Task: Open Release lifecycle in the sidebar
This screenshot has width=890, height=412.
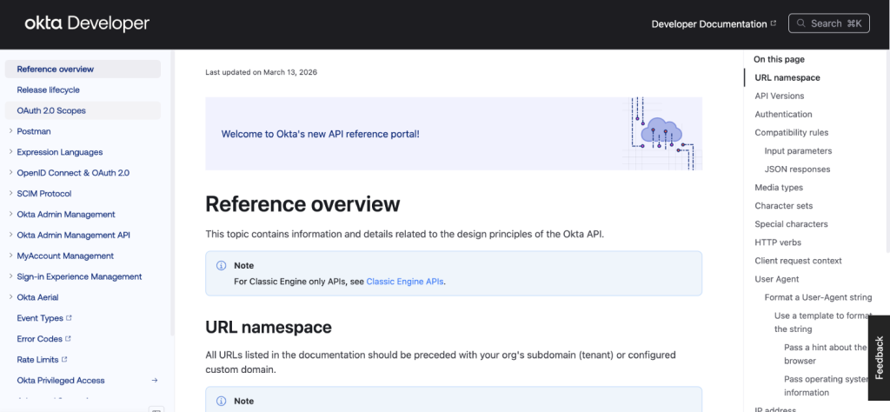Action: [x=83, y=90]
